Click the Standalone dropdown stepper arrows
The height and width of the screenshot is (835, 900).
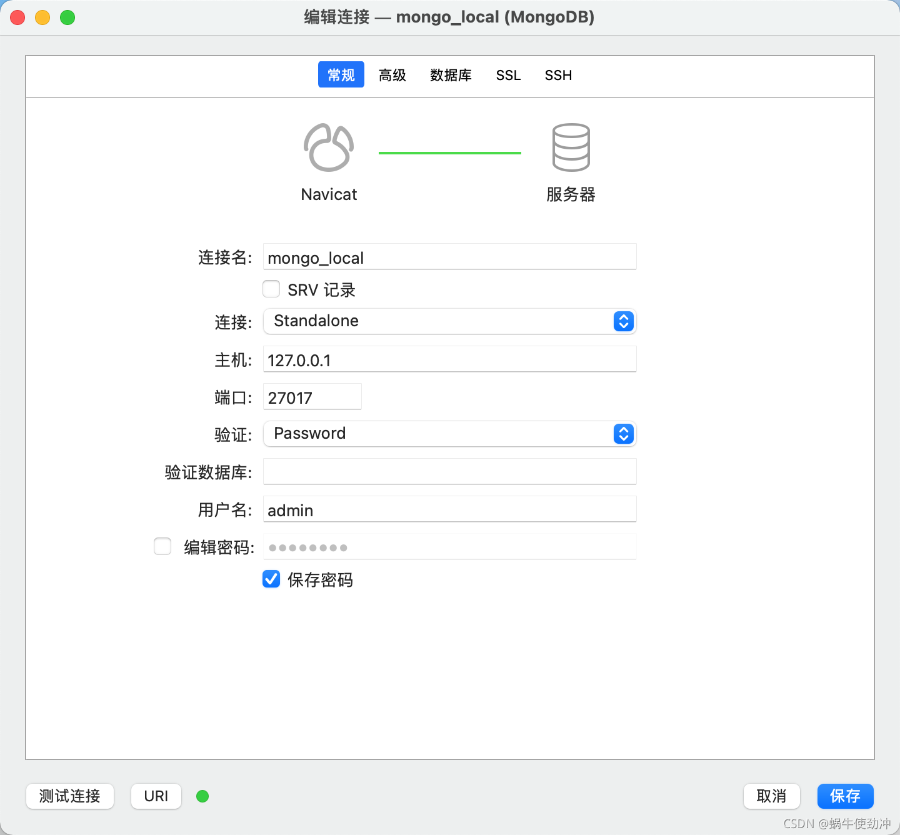[x=622, y=321]
